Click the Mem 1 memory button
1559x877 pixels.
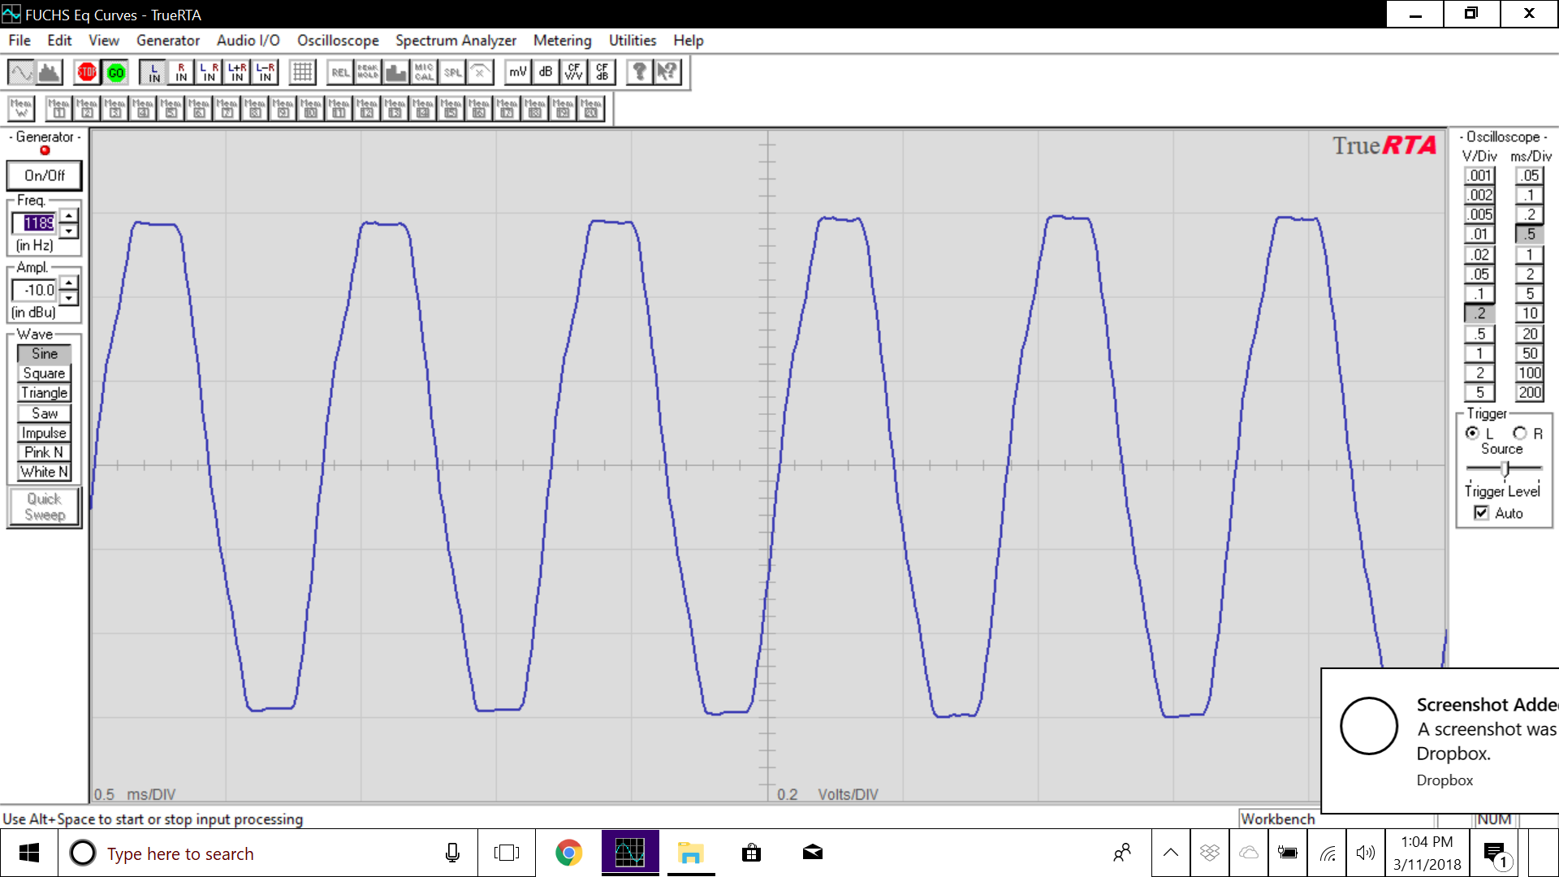pyautogui.click(x=58, y=107)
